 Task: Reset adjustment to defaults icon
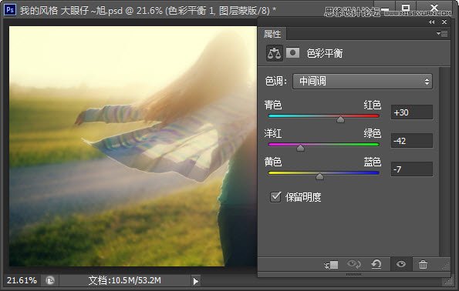pyautogui.click(x=376, y=264)
